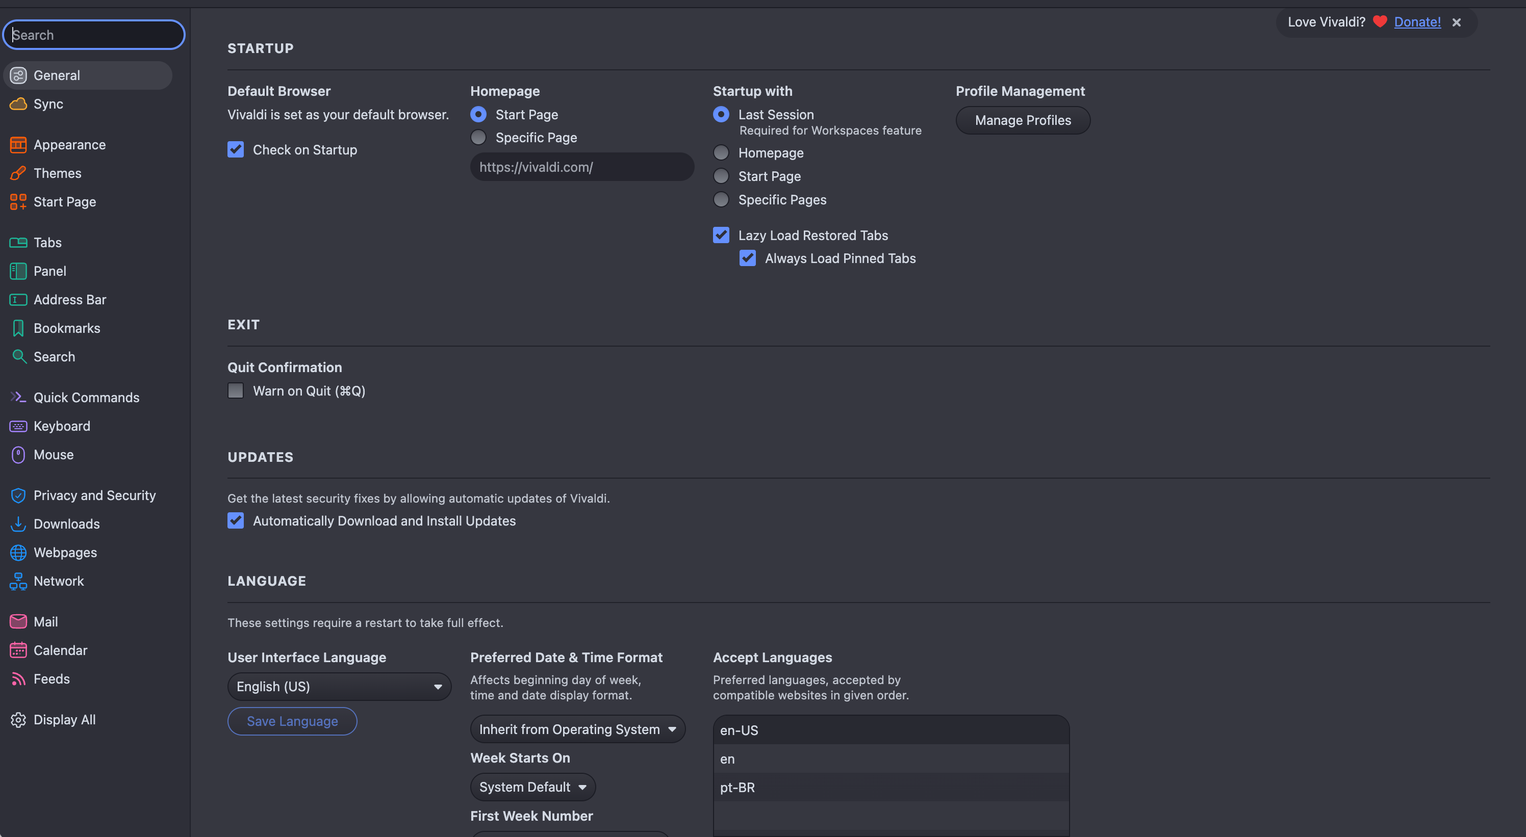Click the Display All gear icon
The image size is (1526, 837).
18,719
